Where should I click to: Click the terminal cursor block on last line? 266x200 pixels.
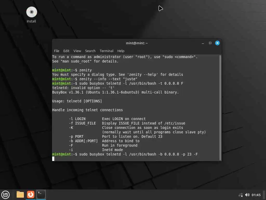(53, 159)
